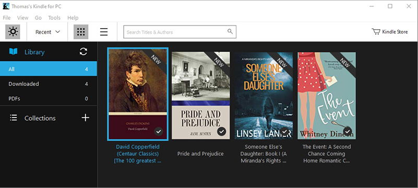Click Someone Else's Daughter title text
Screen dimensions: 418x188
tap(264, 154)
